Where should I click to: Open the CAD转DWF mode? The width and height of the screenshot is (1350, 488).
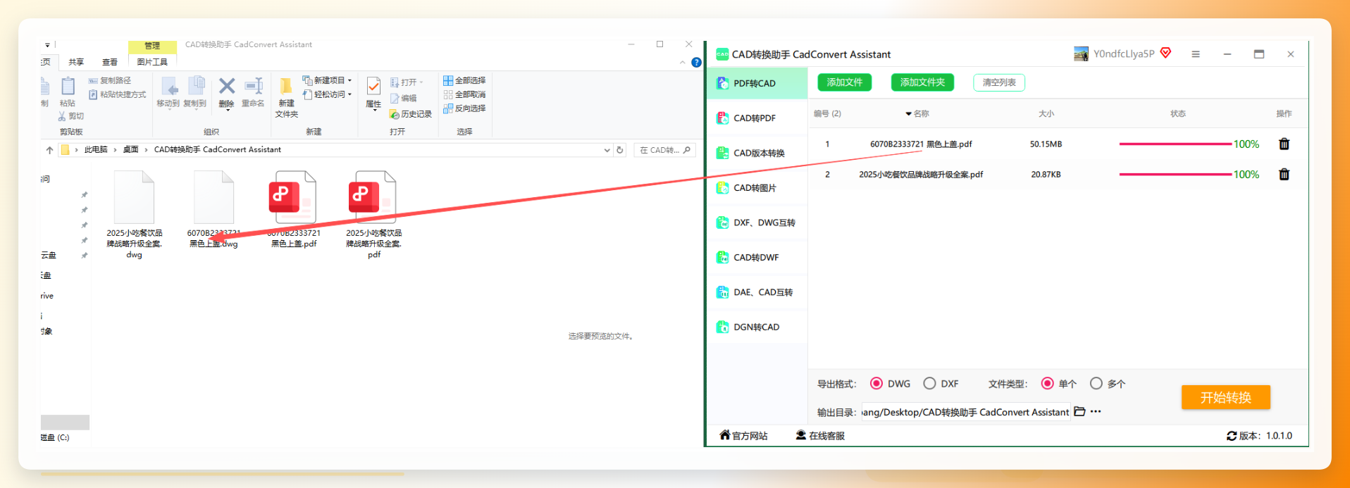coord(757,257)
